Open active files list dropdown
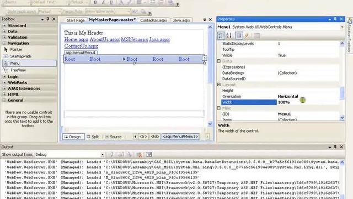353x199 pixels. pos(205,20)
